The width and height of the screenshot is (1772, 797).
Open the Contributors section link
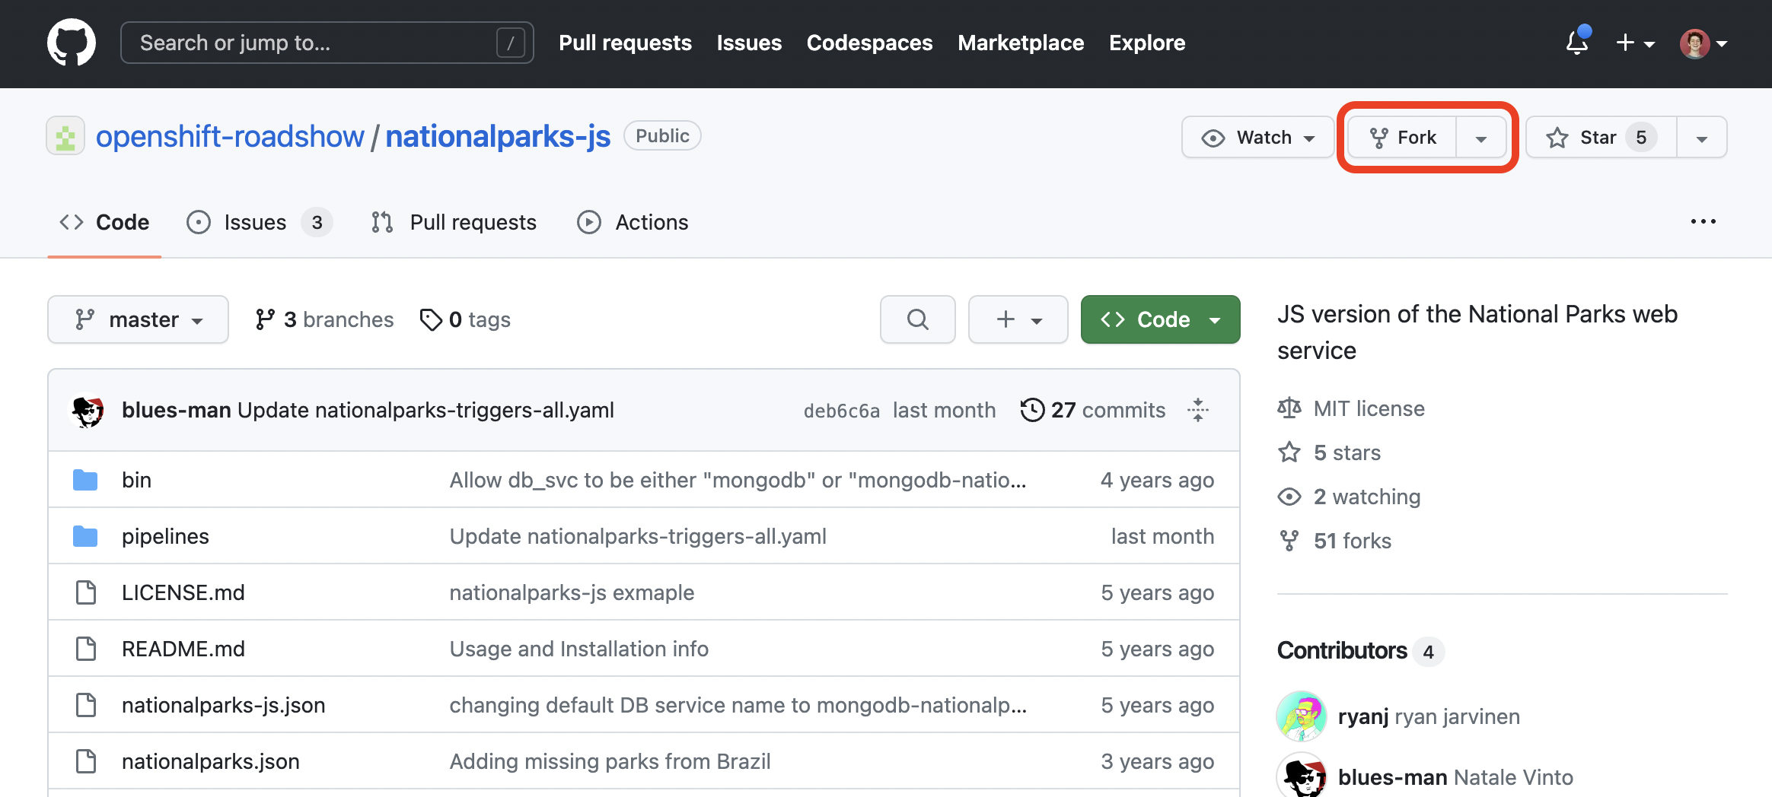click(x=1360, y=651)
